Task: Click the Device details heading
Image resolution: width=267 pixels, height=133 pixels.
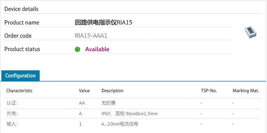Action: pyautogui.click(x=22, y=9)
